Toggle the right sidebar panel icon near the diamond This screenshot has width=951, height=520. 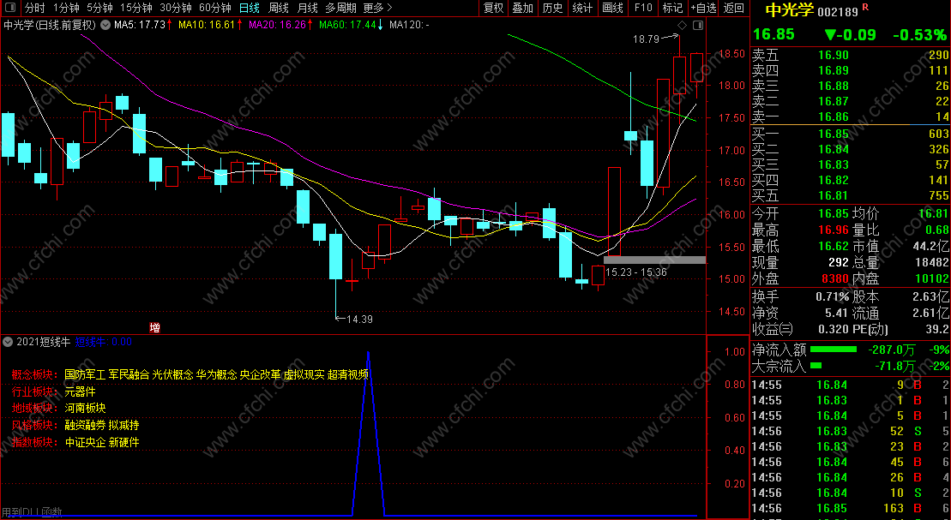point(698,25)
